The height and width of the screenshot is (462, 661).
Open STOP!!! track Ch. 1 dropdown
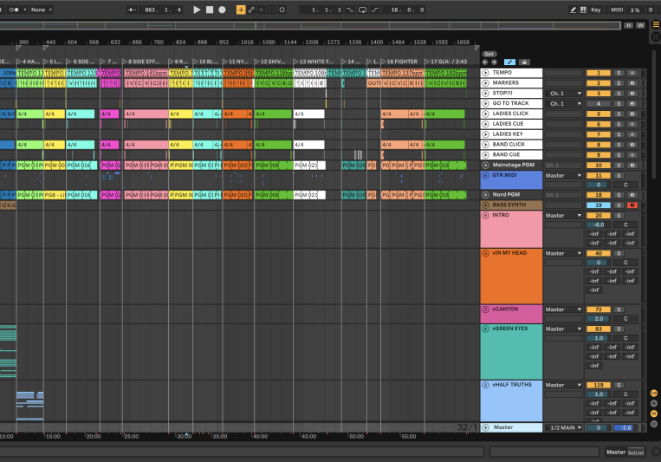click(564, 94)
